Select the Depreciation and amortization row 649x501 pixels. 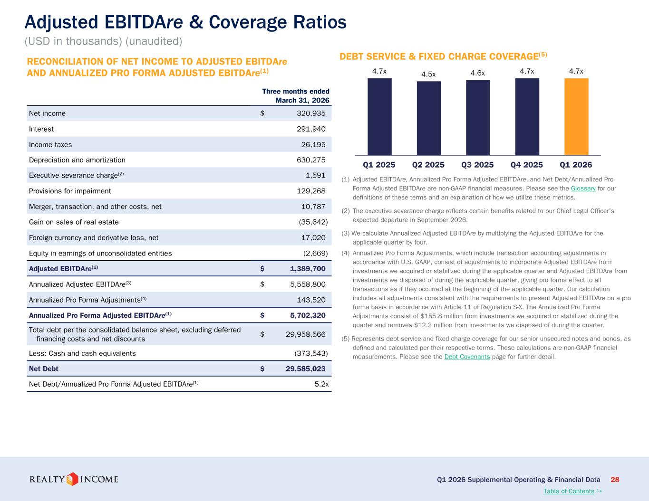pos(179,160)
